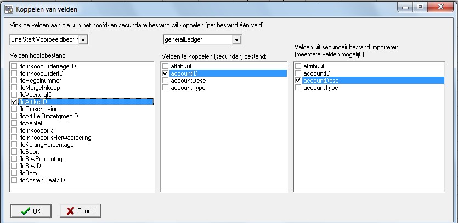Enable the fldVoertuigID checkbox
Viewport: 458px width, 223px height.
(14, 95)
